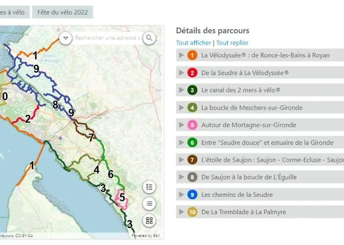Click route label 7 on the map
The width and height of the screenshot is (344, 245).
point(91,138)
